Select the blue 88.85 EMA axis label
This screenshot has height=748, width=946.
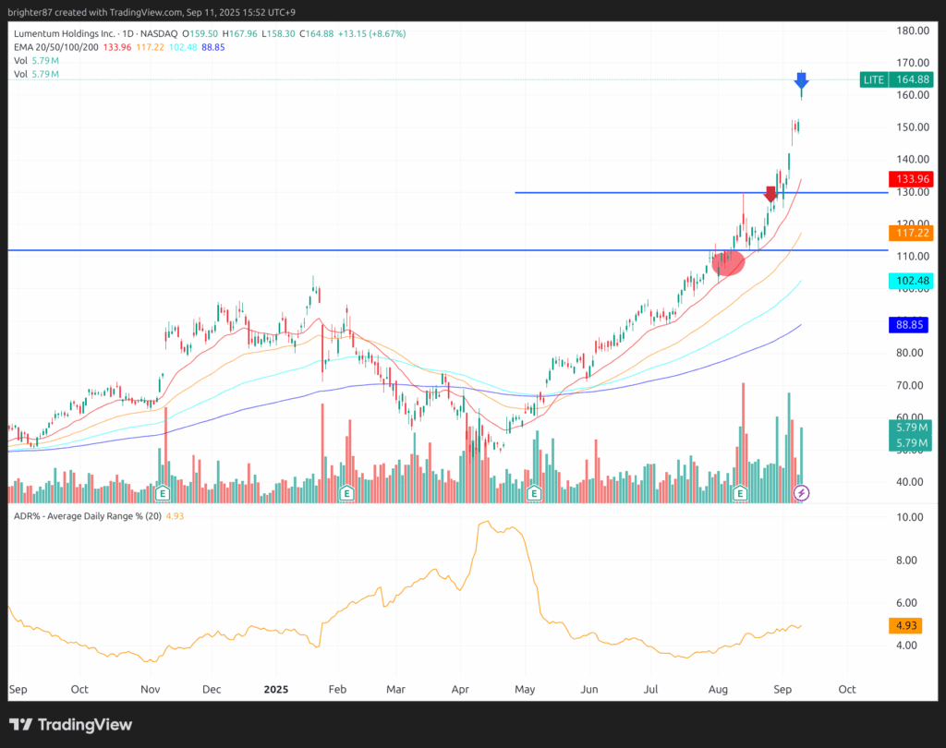coord(909,324)
